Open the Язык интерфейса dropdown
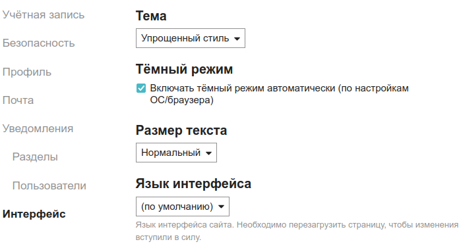This screenshot has width=461, height=244. (x=182, y=207)
